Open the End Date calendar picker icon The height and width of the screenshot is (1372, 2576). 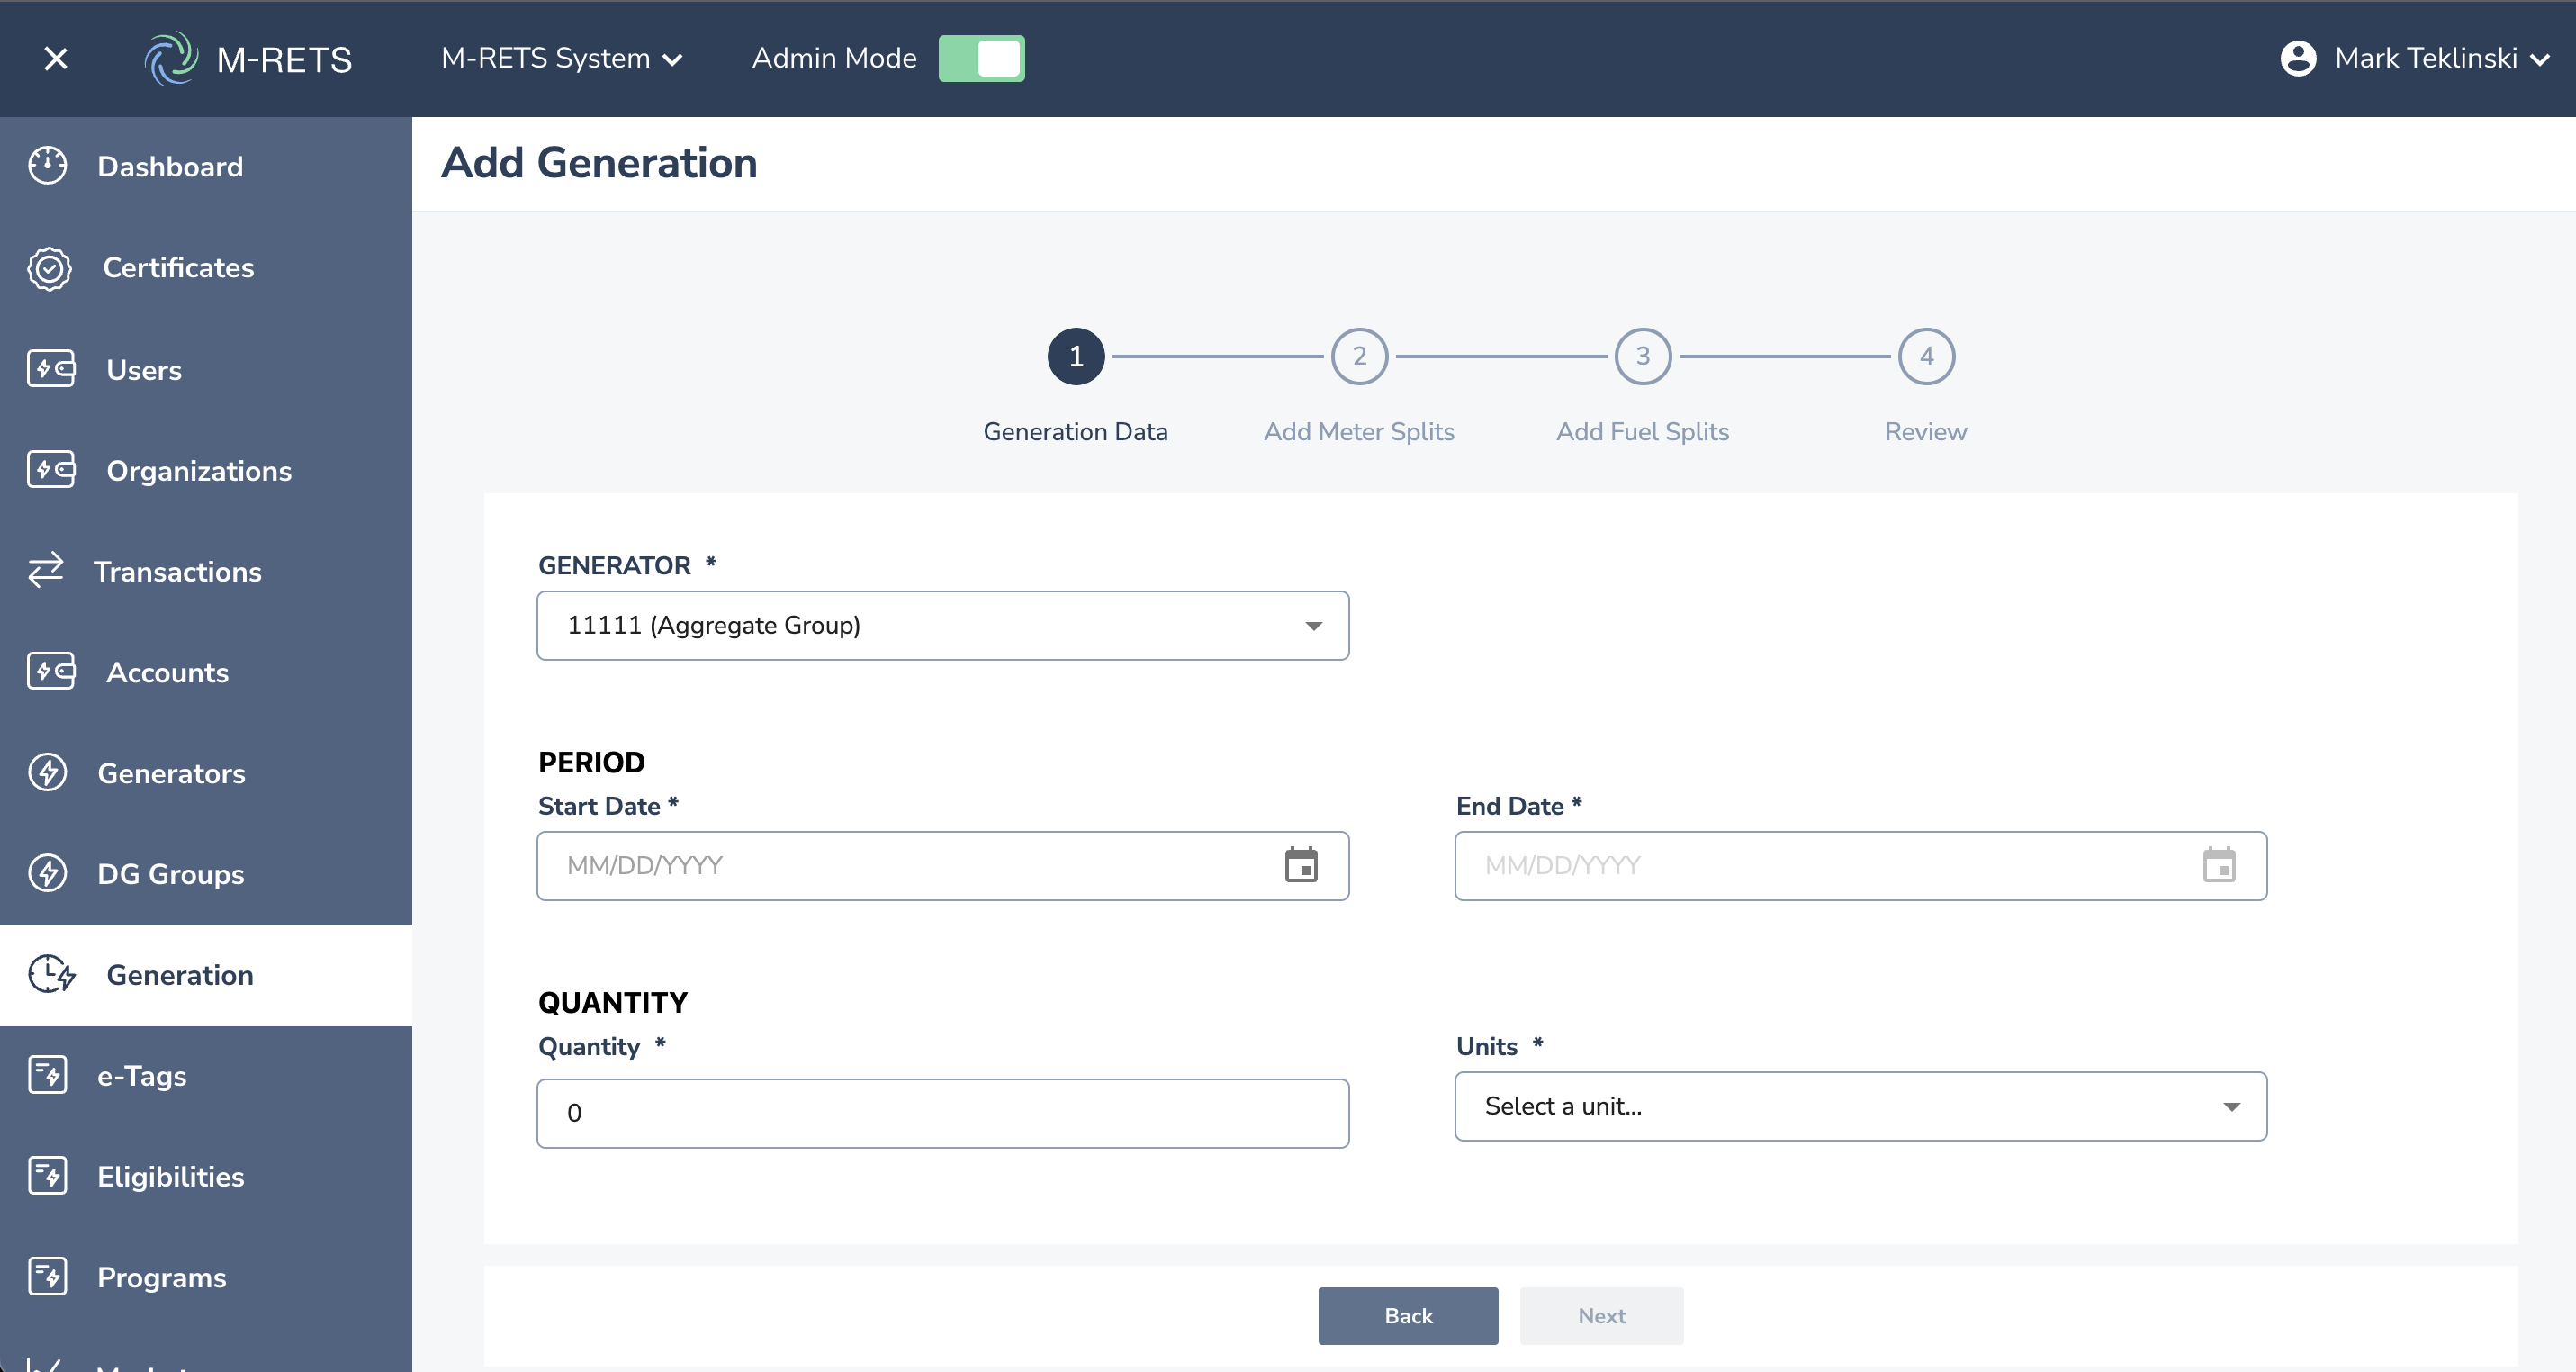pyautogui.click(x=2218, y=865)
